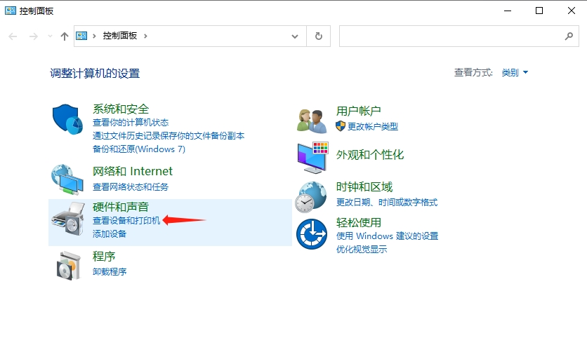Viewport: 587px width, 347px height.
Task: Expand chevron after 控制面板 in address bar
Action: [145, 36]
